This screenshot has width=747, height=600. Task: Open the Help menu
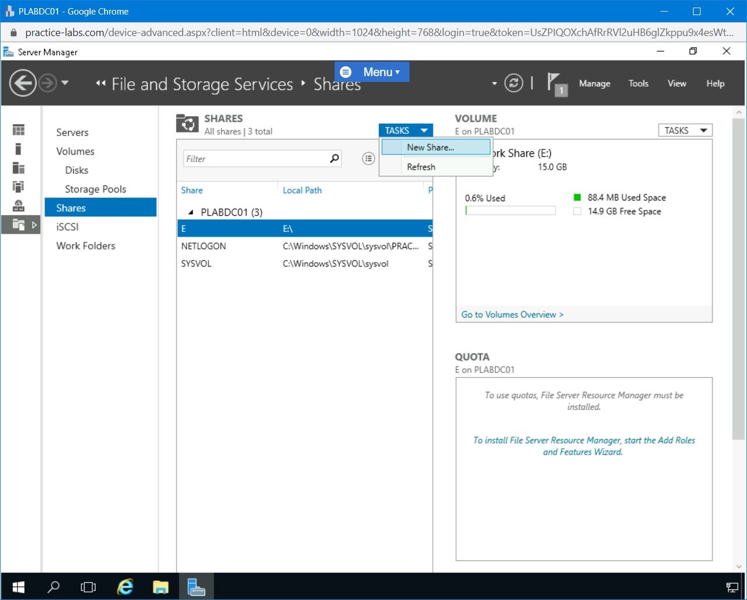715,84
